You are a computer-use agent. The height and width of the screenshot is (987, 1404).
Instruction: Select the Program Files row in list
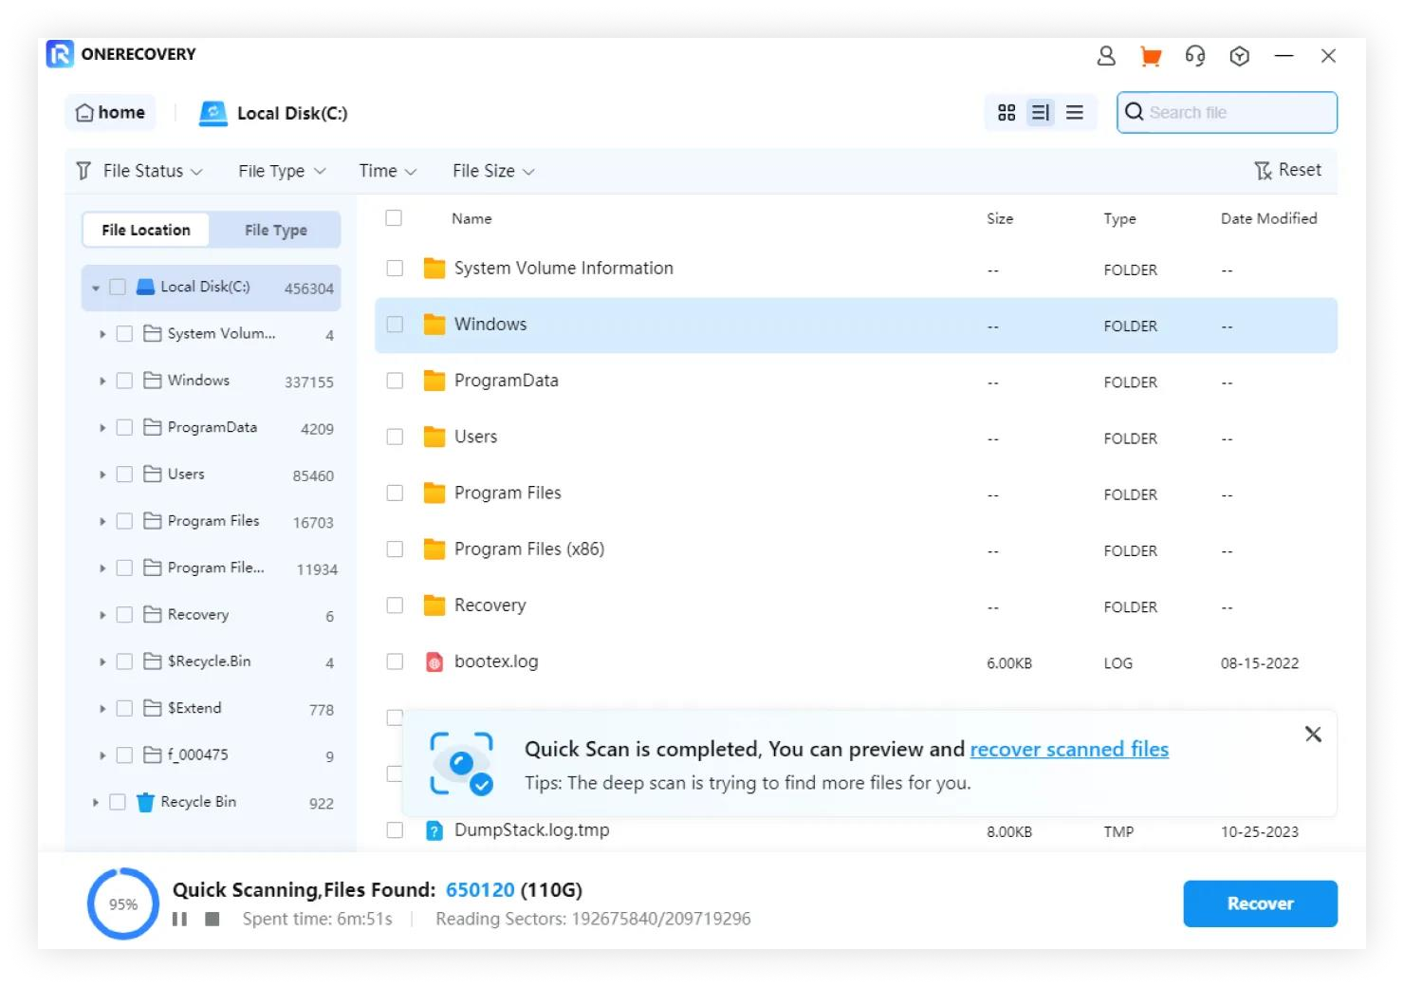click(x=856, y=493)
